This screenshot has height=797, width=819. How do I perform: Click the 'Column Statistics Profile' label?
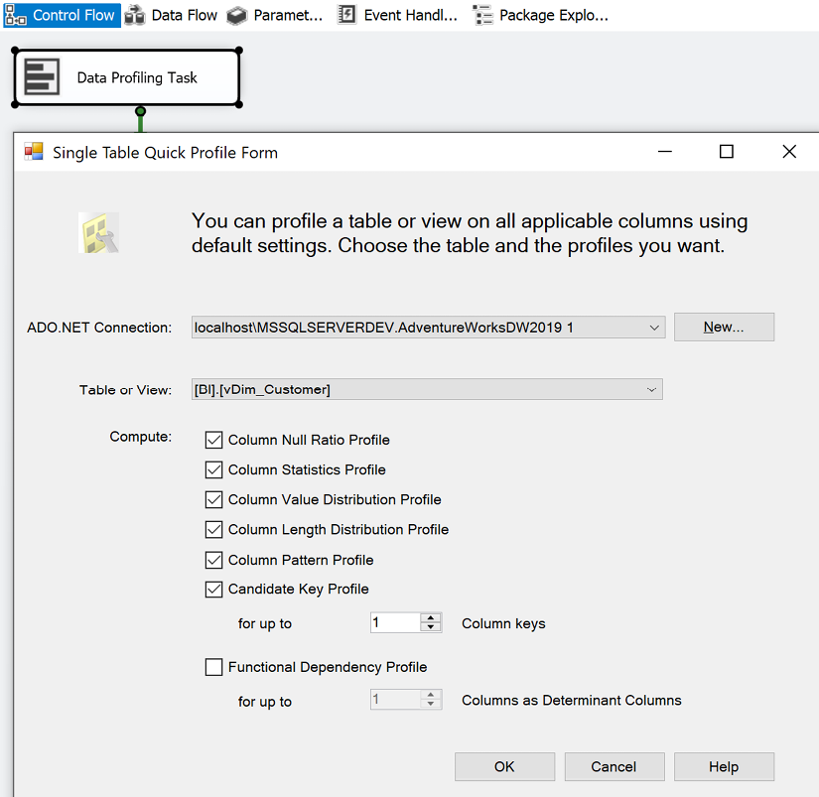pyautogui.click(x=307, y=469)
